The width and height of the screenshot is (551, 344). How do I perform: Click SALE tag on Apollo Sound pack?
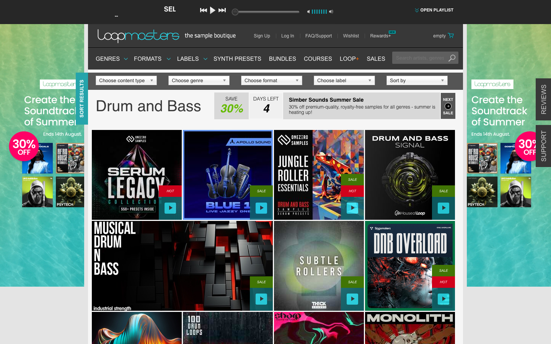pyautogui.click(x=261, y=191)
